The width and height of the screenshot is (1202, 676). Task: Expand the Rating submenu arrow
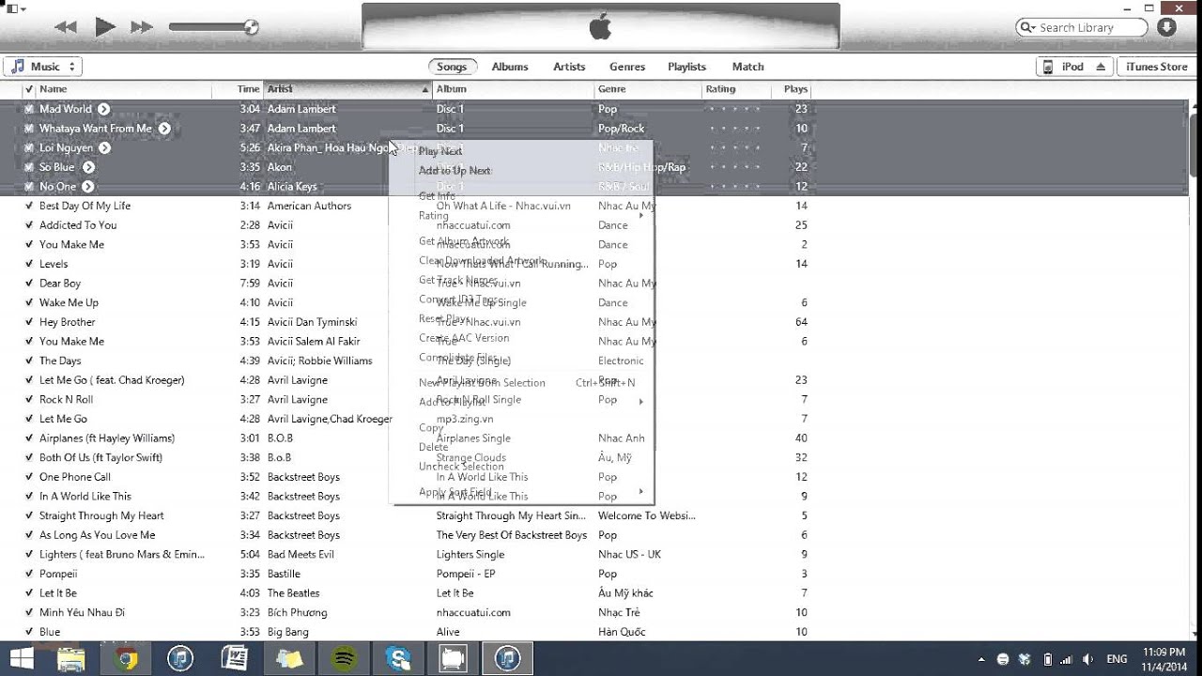coord(641,216)
